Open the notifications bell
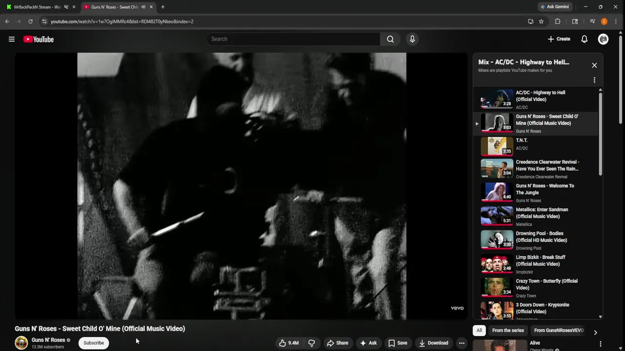This screenshot has height=351, width=625. 584,39
